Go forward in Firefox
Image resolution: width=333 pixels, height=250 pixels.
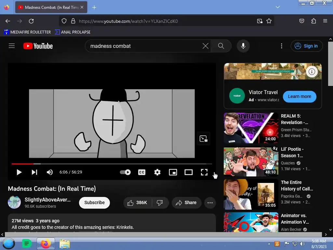click(20, 21)
